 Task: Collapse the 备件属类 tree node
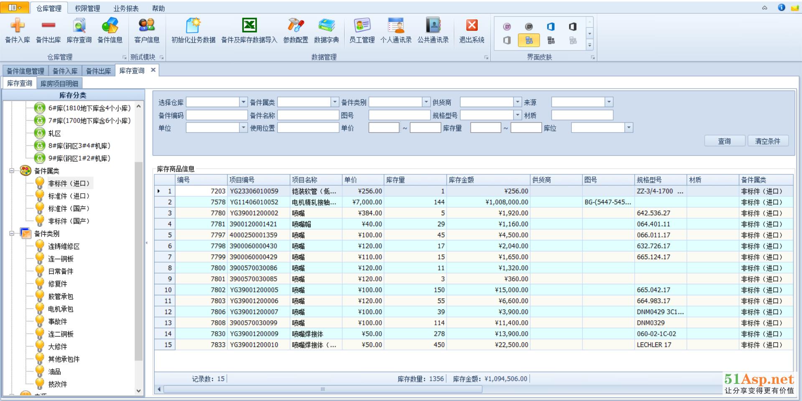[12, 171]
